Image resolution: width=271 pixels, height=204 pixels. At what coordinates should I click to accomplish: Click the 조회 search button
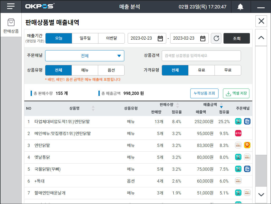click(236, 38)
